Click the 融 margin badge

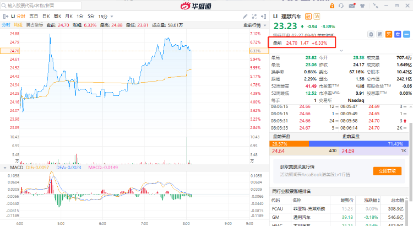(x=308, y=17)
